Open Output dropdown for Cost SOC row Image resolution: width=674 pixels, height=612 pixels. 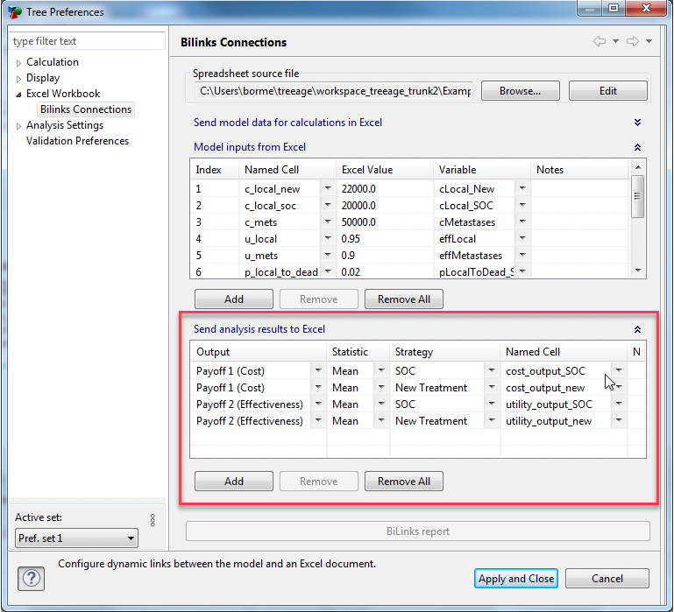318,370
